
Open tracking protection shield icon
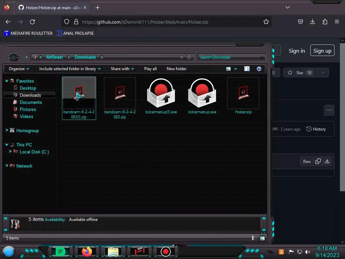[67, 22]
